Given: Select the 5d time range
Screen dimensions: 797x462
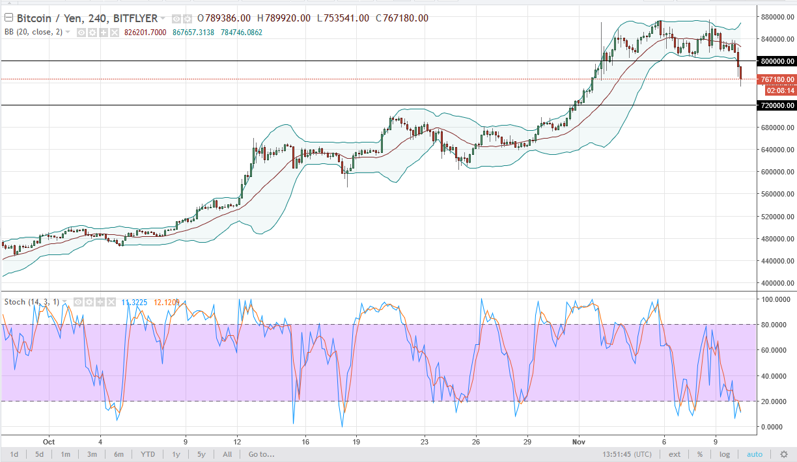Looking at the screenshot, I should [39, 454].
